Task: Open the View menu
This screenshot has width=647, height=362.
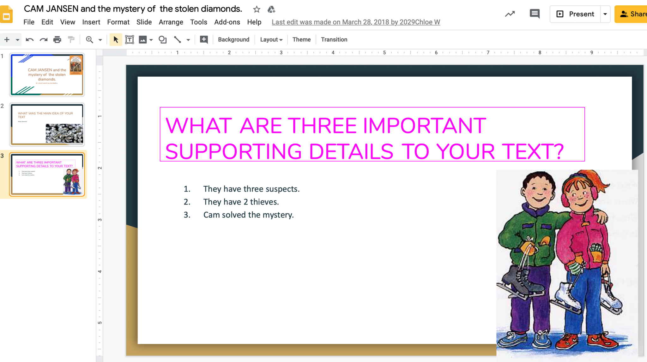Action: pyautogui.click(x=68, y=22)
